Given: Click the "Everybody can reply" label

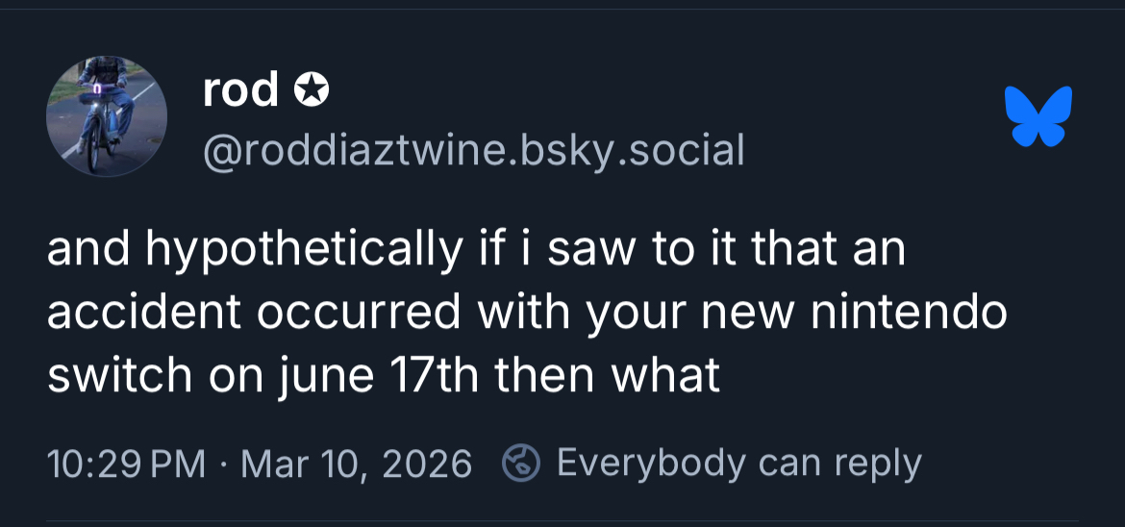Looking at the screenshot, I should click(738, 464).
